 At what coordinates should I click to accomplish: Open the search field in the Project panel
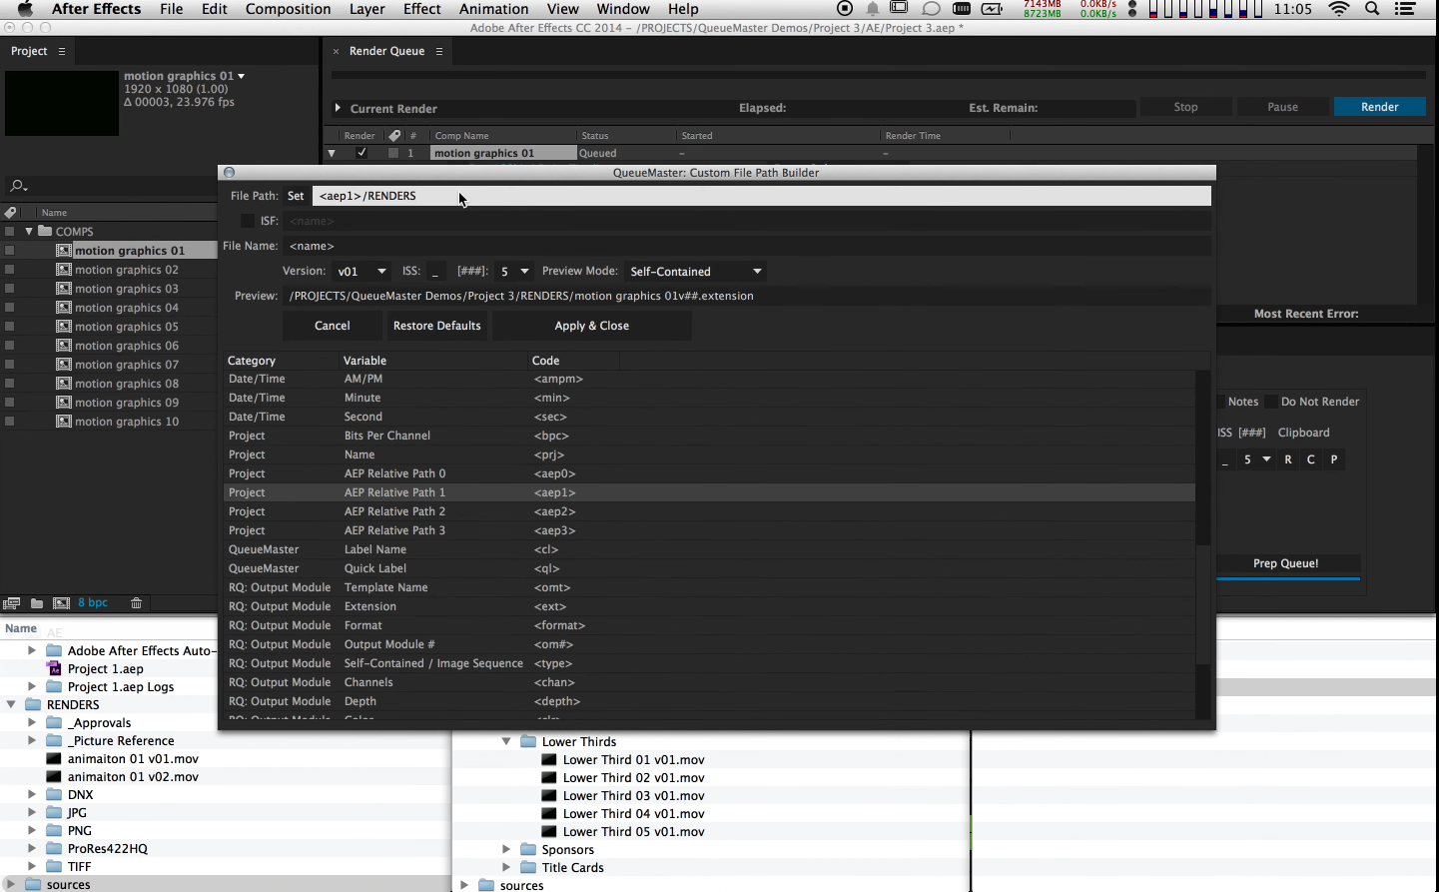17,186
